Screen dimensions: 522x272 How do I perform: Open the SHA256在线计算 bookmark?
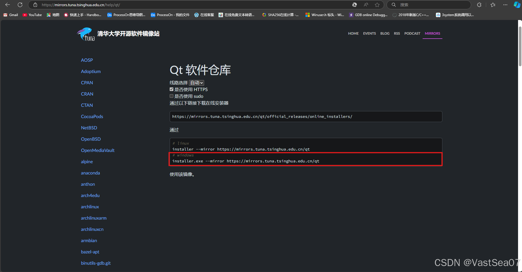click(x=280, y=15)
